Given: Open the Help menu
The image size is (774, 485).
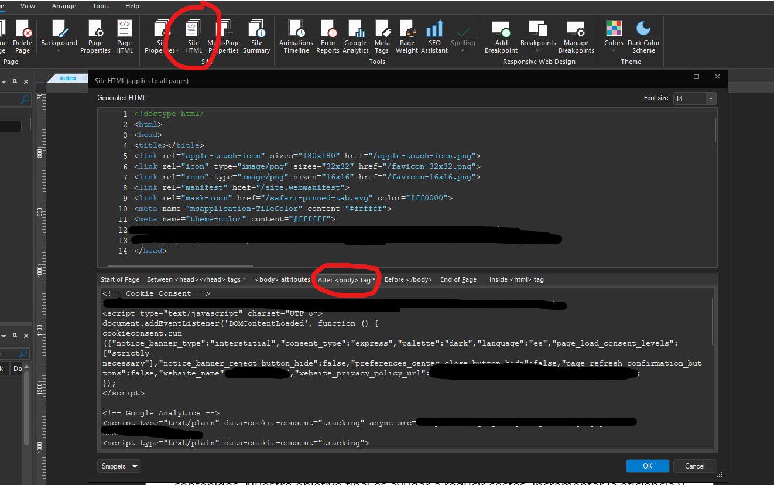Looking at the screenshot, I should 132,6.
